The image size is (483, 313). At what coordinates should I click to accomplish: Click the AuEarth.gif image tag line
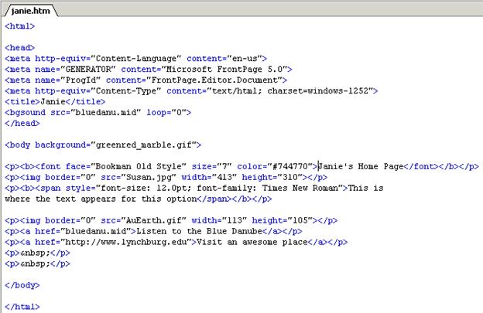[171, 220]
